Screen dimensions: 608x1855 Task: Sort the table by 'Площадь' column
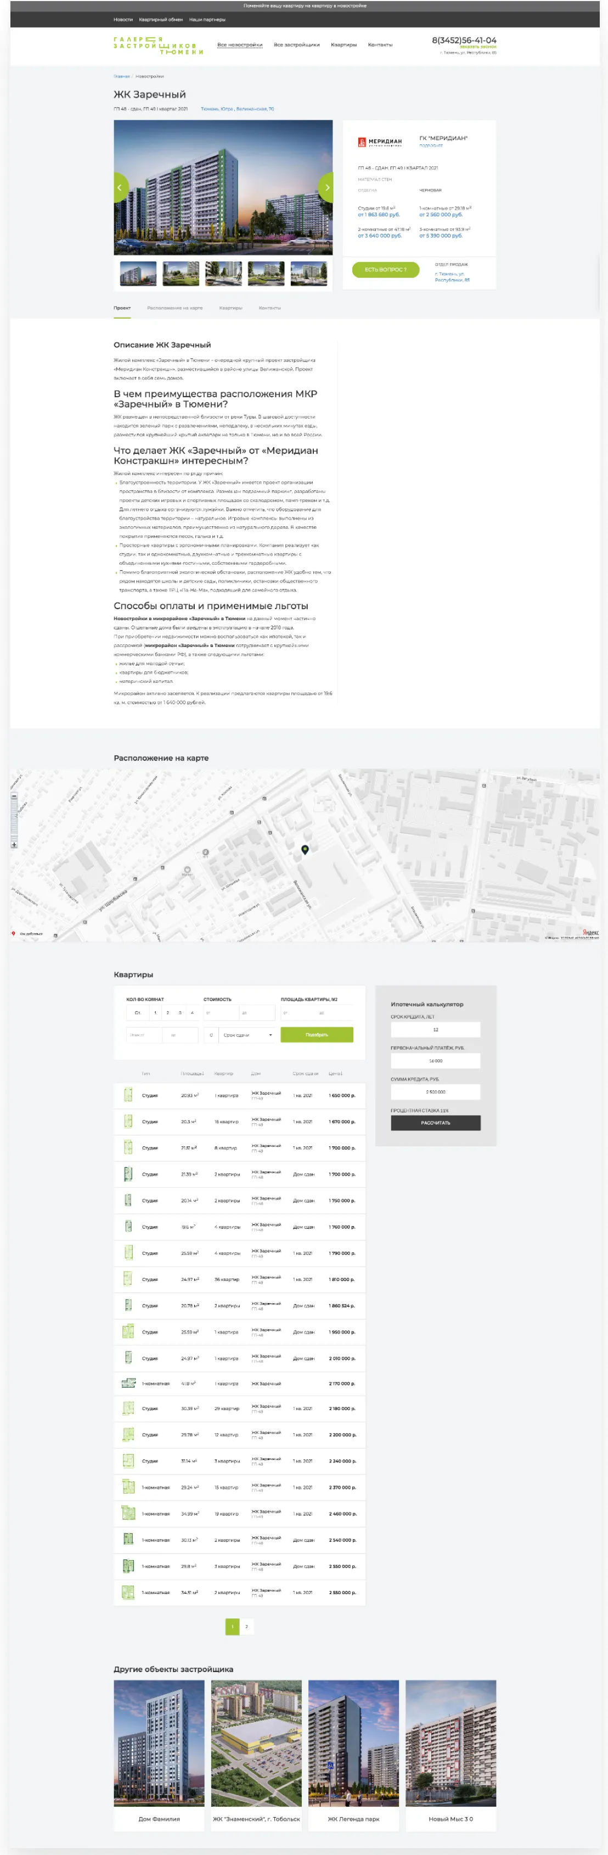(192, 1073)
